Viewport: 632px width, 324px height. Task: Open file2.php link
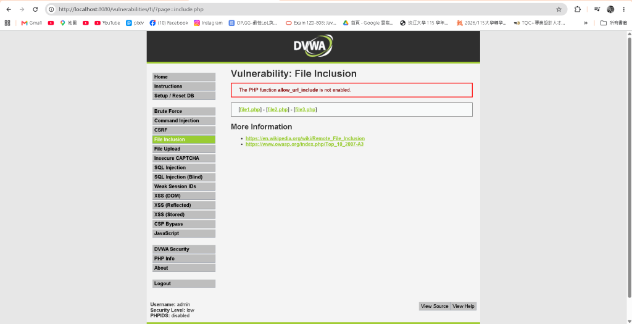(278, 110)
